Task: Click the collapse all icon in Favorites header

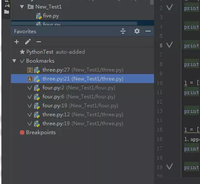Action: click(x=123, y=31)
